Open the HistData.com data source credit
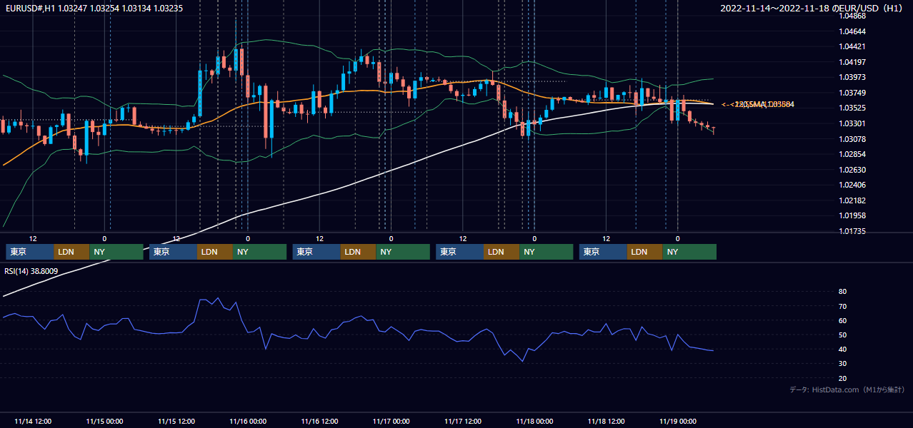 pyautogui.click(x=847, y=389)
